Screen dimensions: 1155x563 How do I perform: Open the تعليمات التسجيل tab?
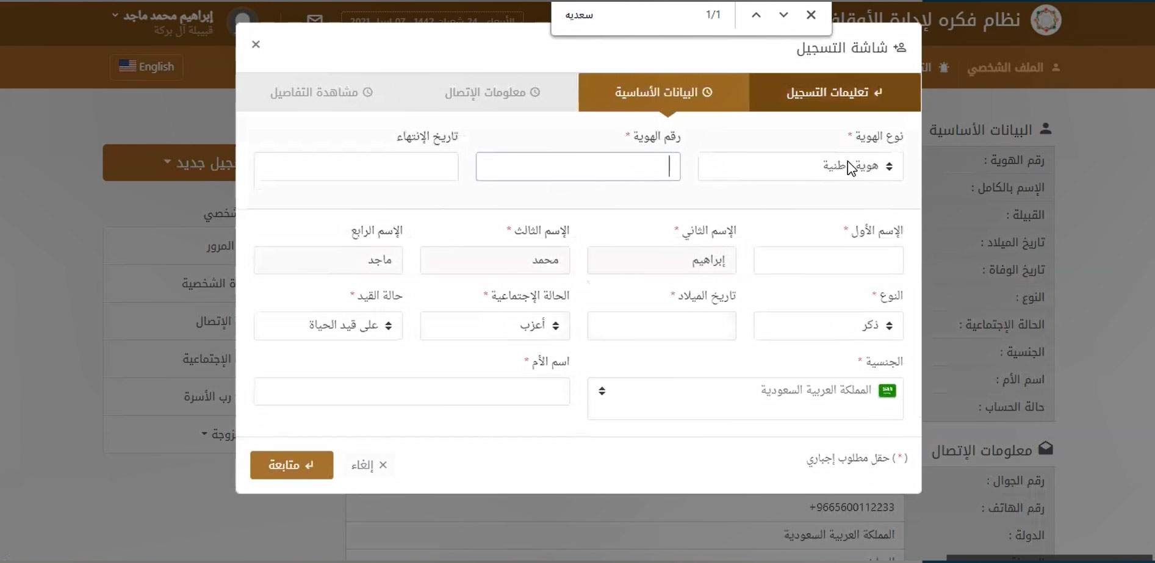click(x=834, y=93)
